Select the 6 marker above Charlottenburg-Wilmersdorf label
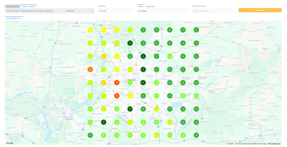This screenshot has width=287, height=147. 104,82
